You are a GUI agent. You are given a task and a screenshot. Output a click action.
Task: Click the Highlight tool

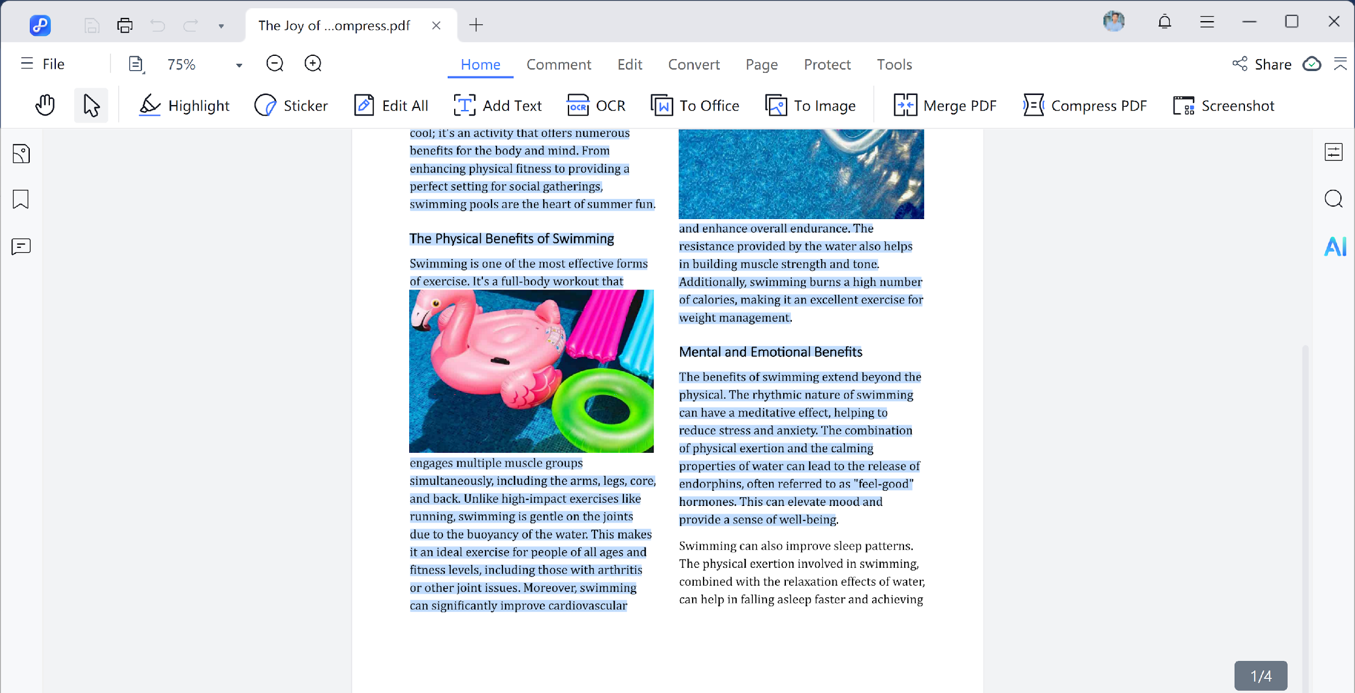[x=184, y=105]
